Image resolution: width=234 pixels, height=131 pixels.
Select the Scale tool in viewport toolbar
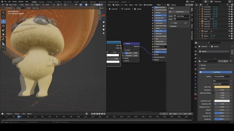coord(3,30)
